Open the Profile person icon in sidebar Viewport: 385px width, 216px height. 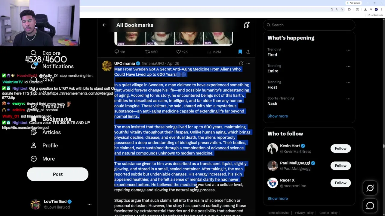(x=34, y=145)
